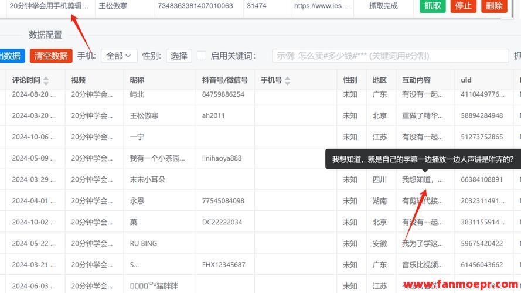Click the date cell 2024-05-09
This screenshot has width=521, height=293.
point(33,158)
